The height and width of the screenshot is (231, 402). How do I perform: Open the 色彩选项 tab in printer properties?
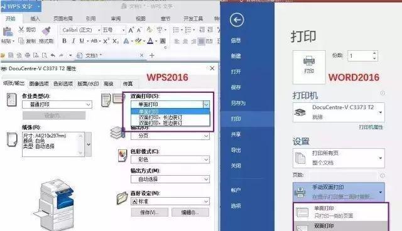pos(63,83)
